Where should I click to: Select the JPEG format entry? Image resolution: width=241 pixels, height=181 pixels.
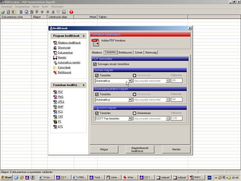click(61, 102)
